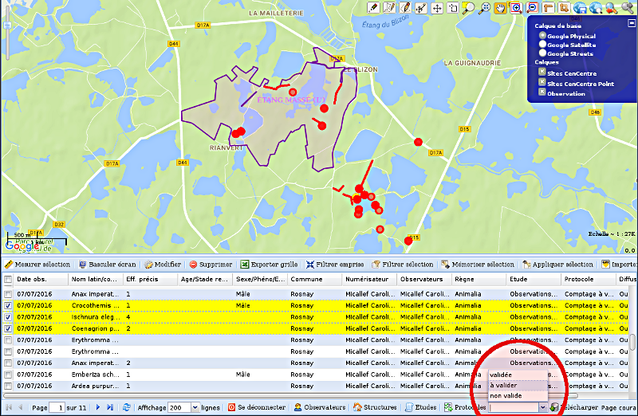Image resolution: width=638 pixels, height=416 pixels.
Task: Click the Supprimer button
Action: coord(211,265)
